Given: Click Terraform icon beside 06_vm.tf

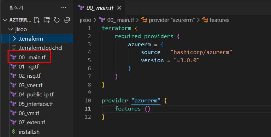Looking at the screenshot, I should click(x=13, y=113).
